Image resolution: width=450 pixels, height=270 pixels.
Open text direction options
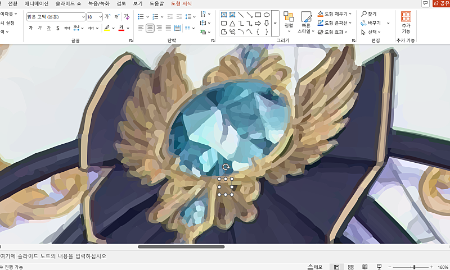click(x=205, y=13)
